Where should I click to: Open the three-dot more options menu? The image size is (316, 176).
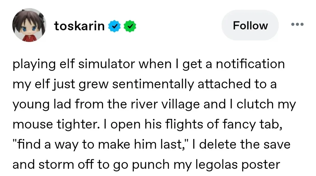[x=297, y=25]
